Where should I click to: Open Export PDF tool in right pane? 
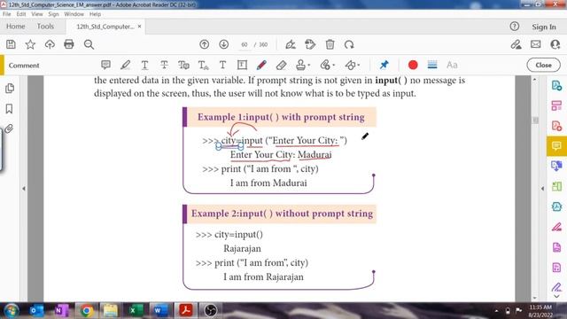tap(556, 86)
